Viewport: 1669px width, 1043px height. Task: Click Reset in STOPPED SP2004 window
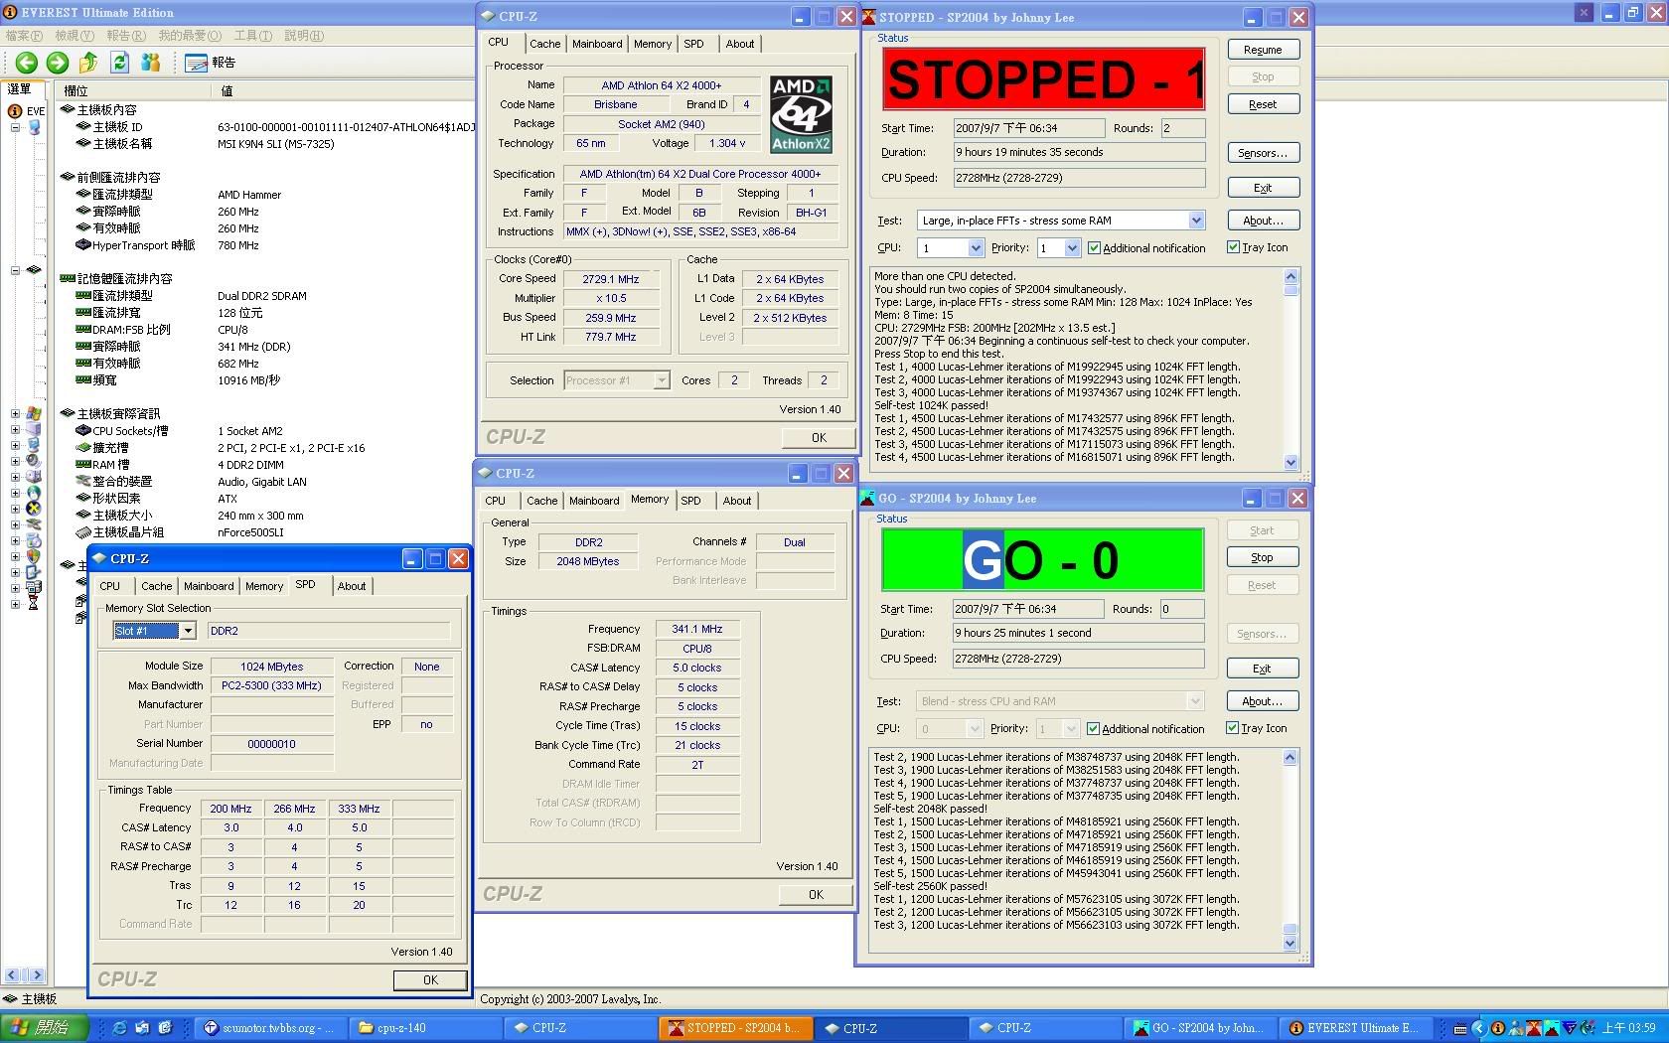1263,104
